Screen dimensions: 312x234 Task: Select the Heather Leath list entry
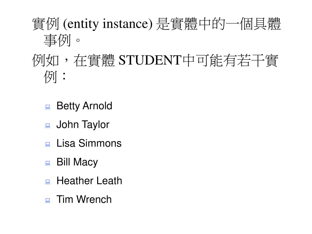(89, 181)
